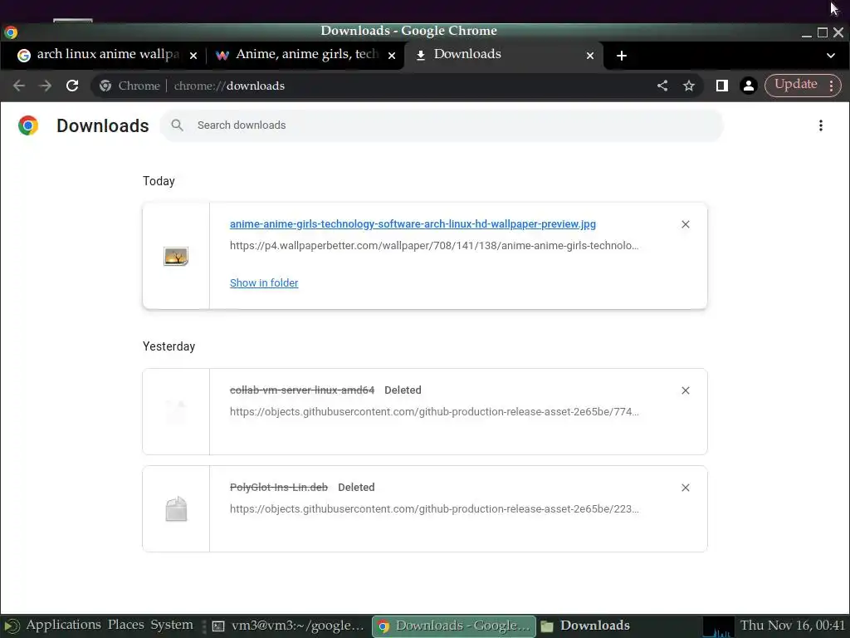This screenshot has width=850, height=638.
Task: Switch to the vm3@vm3 terminal taskbar entry
Action: [x=288, y=626]
